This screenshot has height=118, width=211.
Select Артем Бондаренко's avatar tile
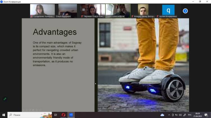point(168,11)
